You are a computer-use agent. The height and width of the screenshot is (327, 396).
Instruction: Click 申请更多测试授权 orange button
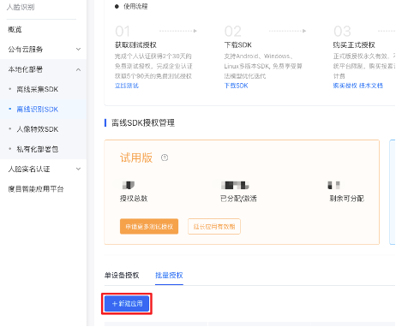(x=149, y=227)
